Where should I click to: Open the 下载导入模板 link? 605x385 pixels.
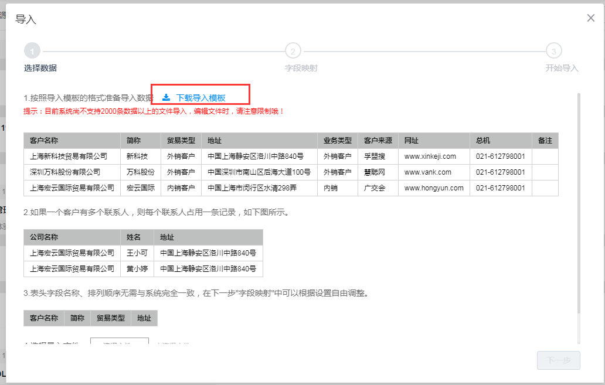201,98
